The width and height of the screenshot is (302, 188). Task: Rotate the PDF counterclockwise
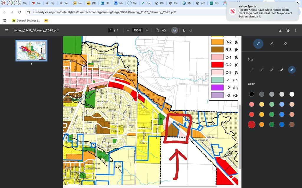click(164, 30)
